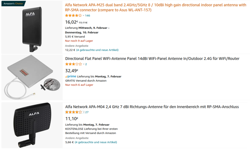Open the 27 reviews link
250x149 pixels.
87,112
